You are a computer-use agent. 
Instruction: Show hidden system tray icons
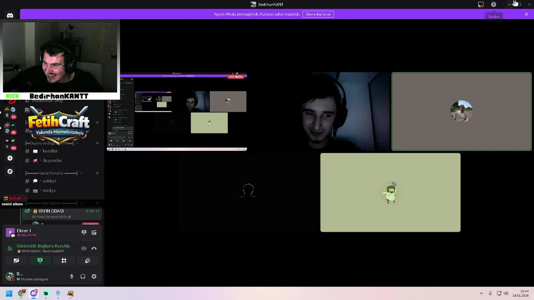[481, 293]
